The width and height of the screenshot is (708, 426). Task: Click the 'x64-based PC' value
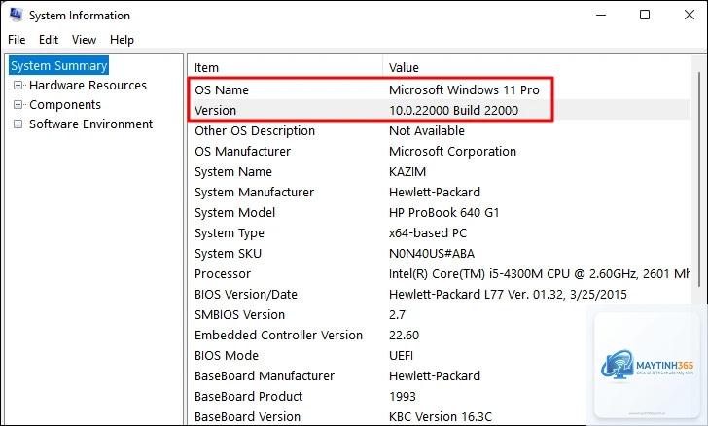(x=428, y=233)
